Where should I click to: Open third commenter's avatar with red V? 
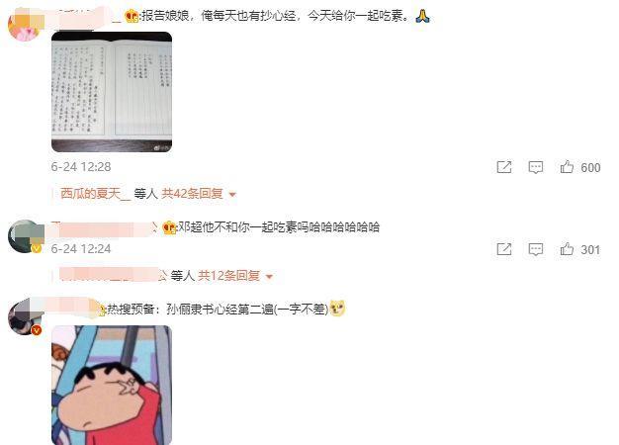tap(25, 316)
